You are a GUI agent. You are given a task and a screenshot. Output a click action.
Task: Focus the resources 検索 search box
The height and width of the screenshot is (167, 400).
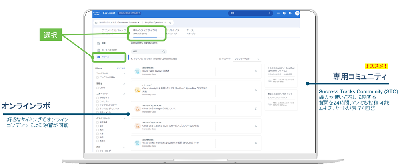coord(149,52)
